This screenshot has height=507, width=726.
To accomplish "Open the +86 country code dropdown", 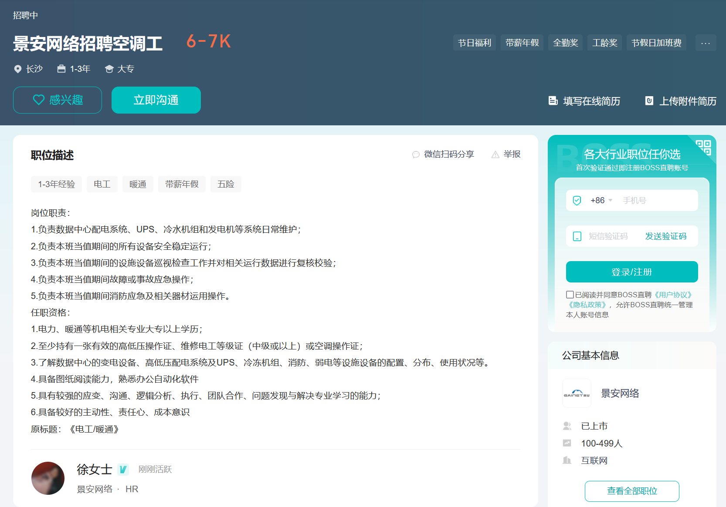I will pos(601,200).
